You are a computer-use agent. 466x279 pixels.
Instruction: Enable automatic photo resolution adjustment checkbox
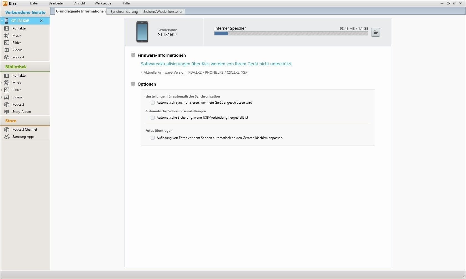pyautogui.click(x=153, y=138)
